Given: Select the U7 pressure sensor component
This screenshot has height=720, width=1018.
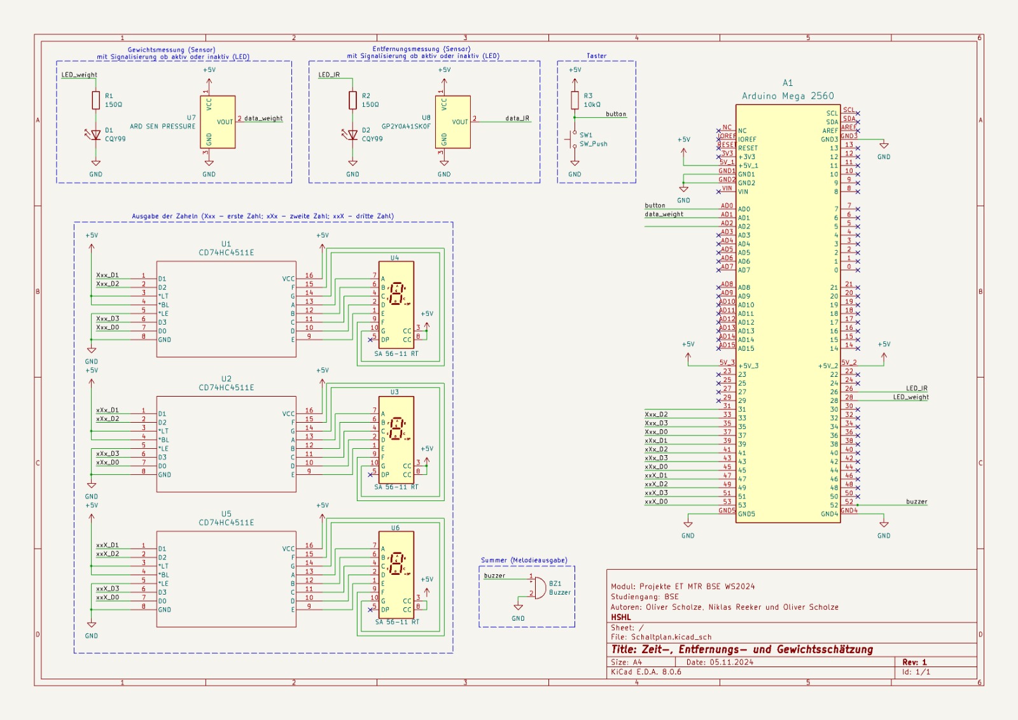Looking at the screenshot, I should [x=218, y=122].
